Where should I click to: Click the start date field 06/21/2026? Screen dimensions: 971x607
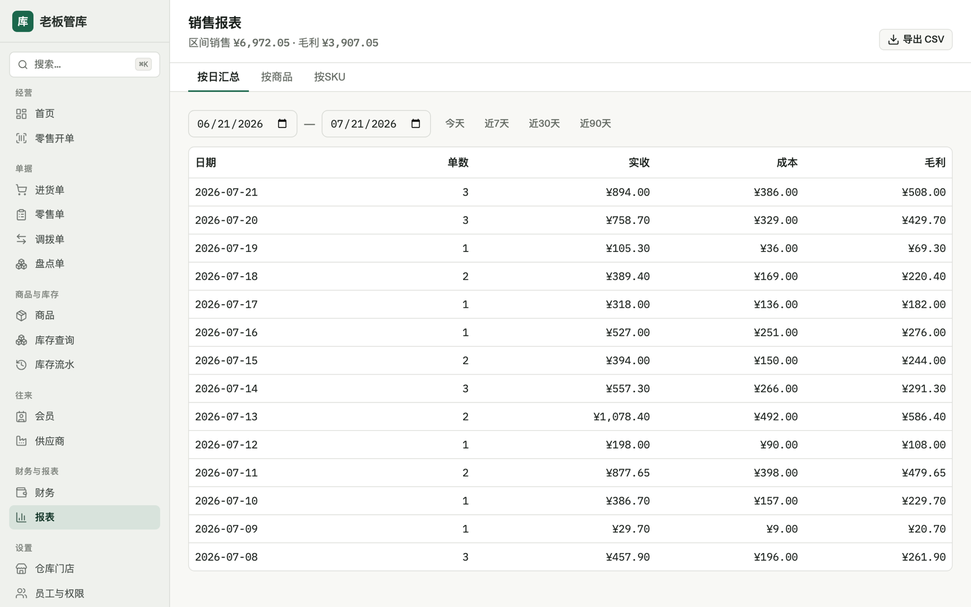[x=243, y=124]
